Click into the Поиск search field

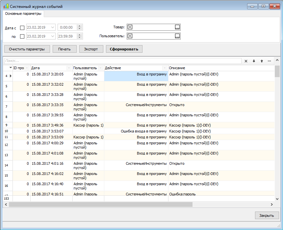pos(123,61)
